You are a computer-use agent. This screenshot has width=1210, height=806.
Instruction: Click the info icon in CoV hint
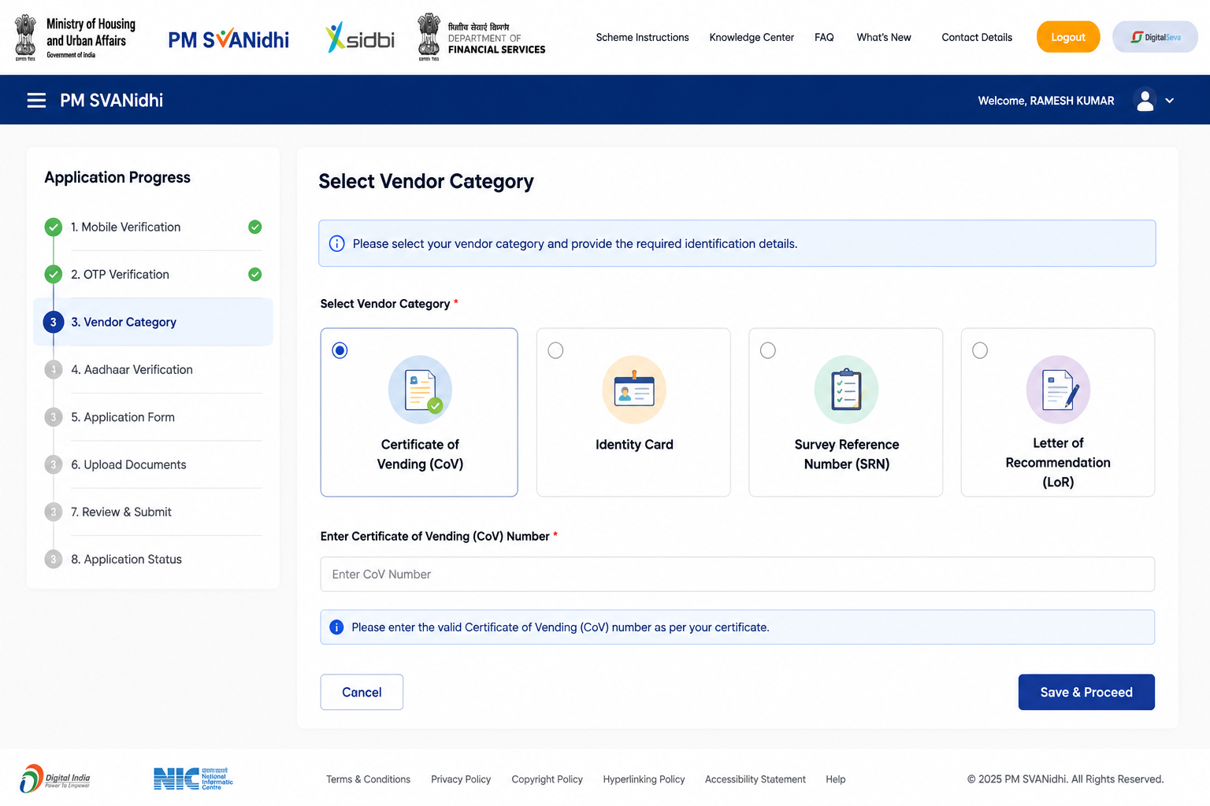click(x=336, y=627)
